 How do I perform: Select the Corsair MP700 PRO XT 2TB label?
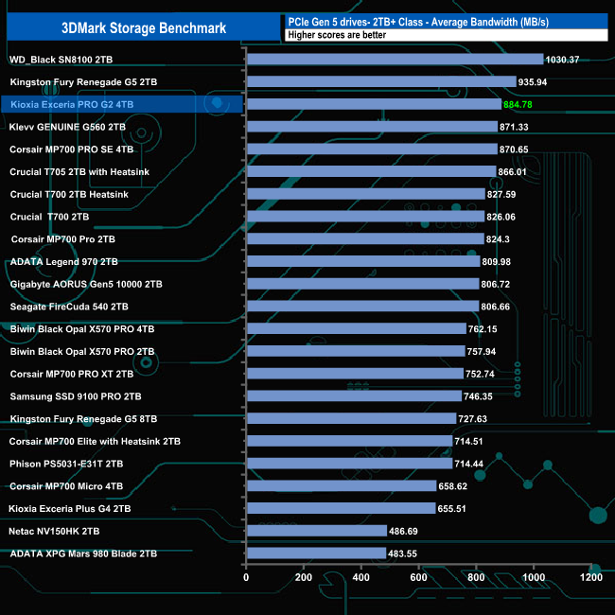(x=72, y=374)
